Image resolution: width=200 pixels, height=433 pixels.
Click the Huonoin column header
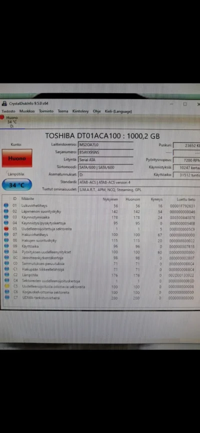(133, 199)
